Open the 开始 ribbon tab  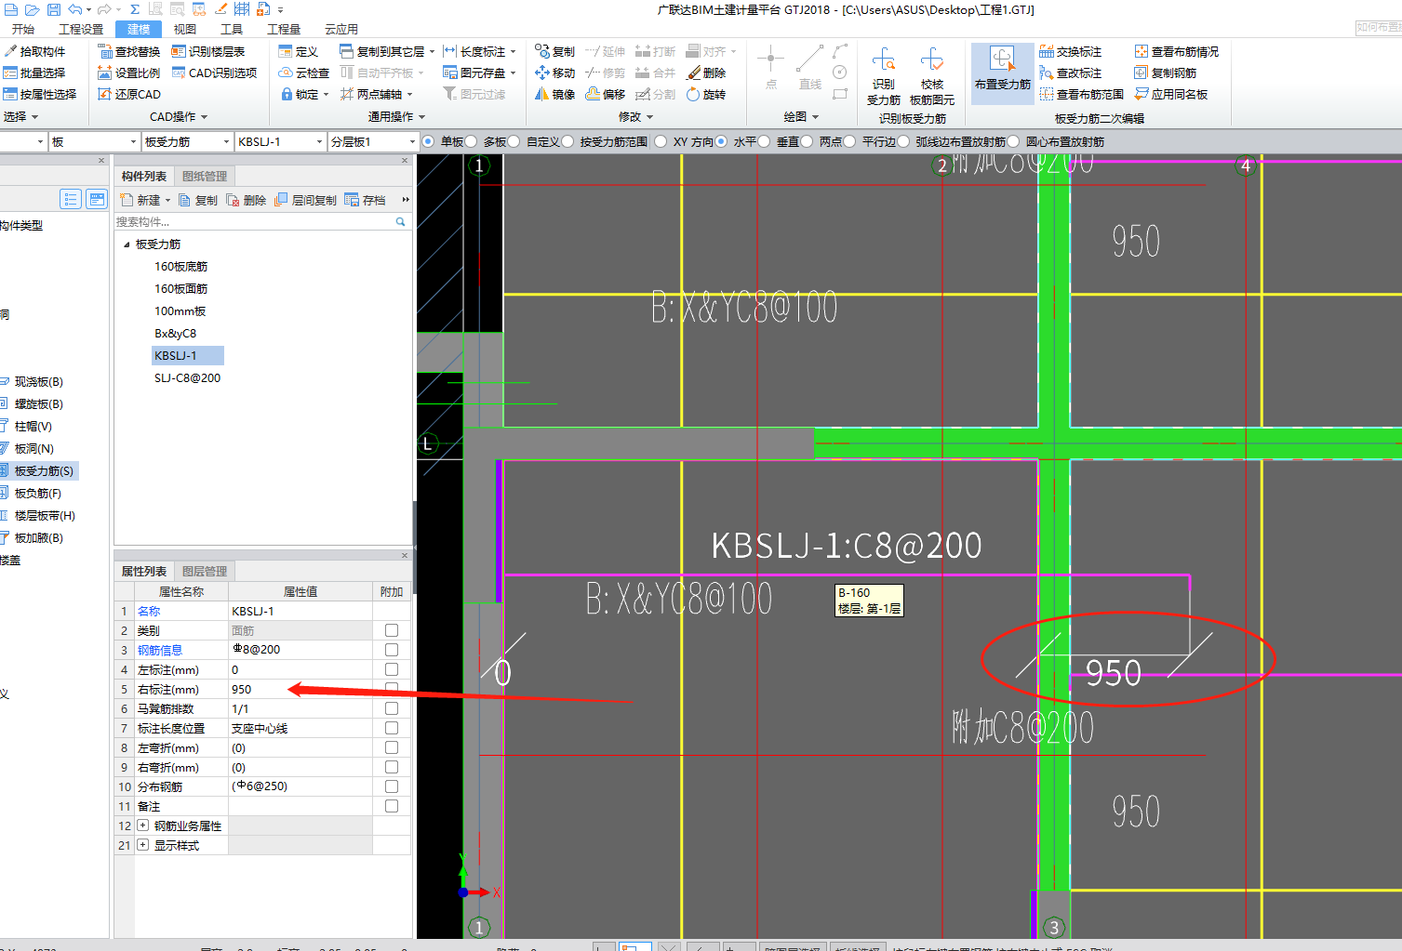[23, 29]
